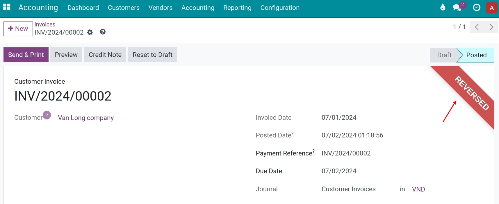Image resolution: width=499 pixels, height=204 pixels.
Task: Click the Posted Date field label
Action: pyautogui.click(x=273, y=135)
